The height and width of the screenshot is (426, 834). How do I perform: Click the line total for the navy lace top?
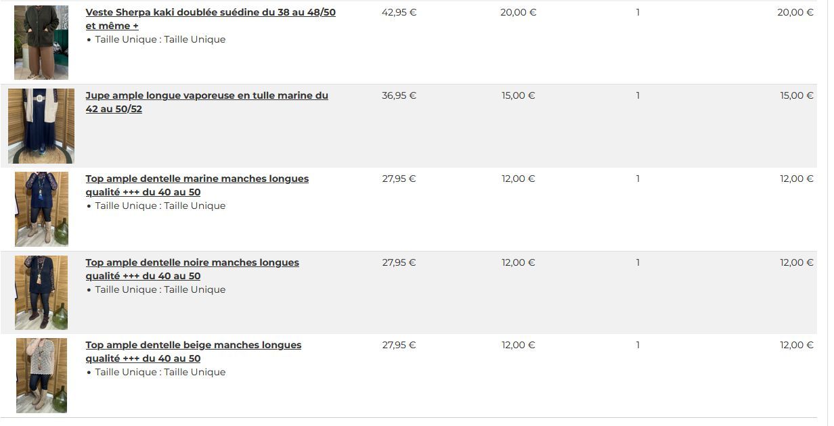[796, 179]
